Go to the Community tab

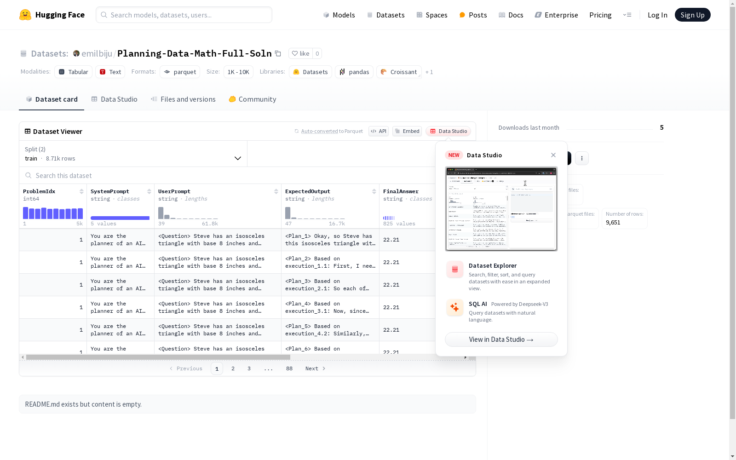[x=253, y=99]
